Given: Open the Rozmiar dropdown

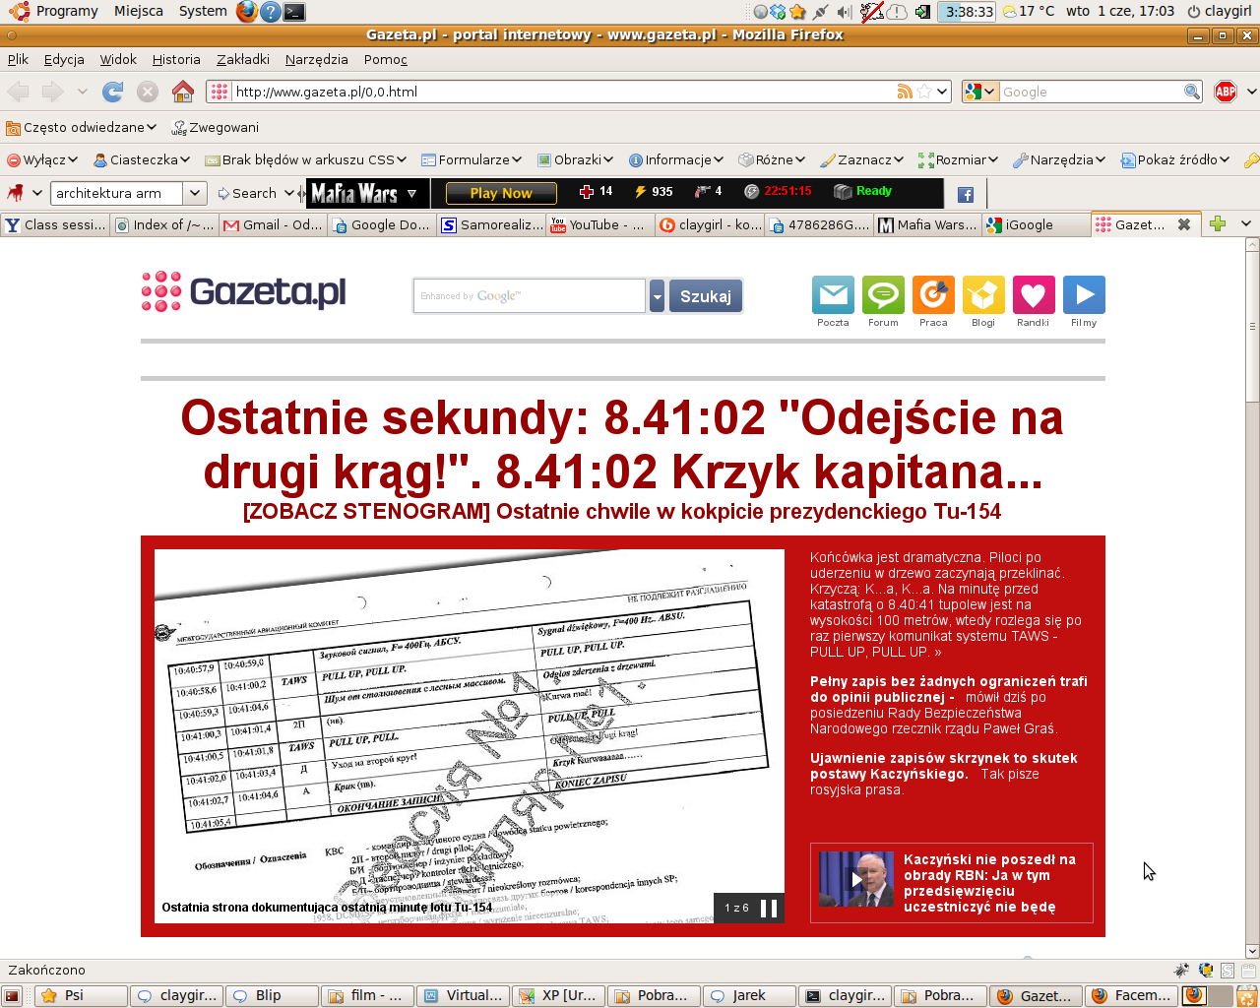Looking at the screenshot, I should point(958,159).
